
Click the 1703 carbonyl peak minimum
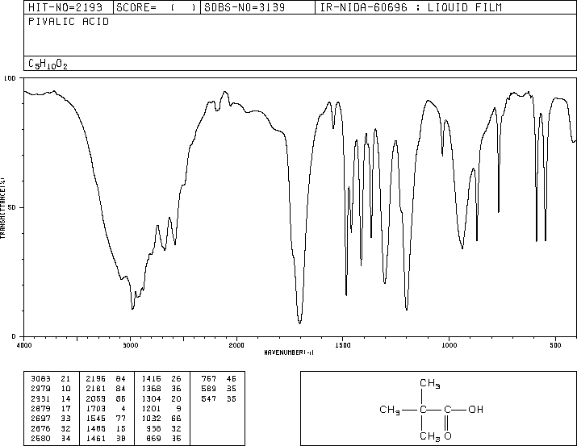click(300, 323)
